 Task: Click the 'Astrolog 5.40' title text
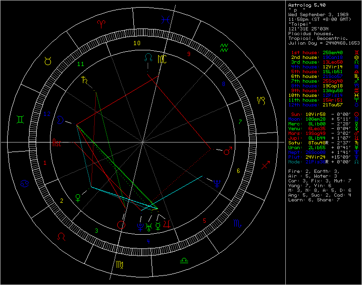click(x=307, y=5)
